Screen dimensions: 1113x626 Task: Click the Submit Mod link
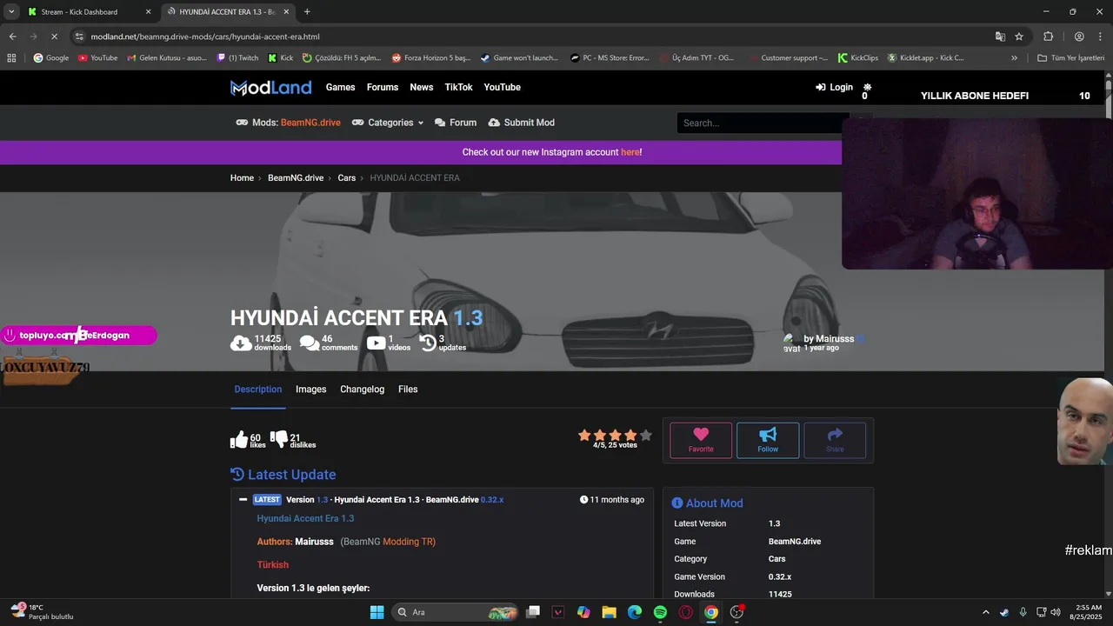522,123
